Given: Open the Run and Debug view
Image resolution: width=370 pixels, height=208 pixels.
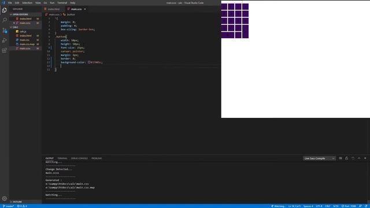Looking at the screenshot, I should [x=4, y=40].
